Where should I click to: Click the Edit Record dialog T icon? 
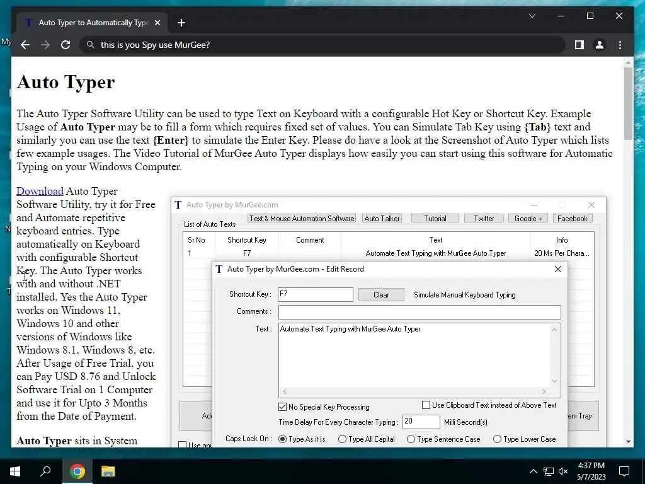(219, 268)
